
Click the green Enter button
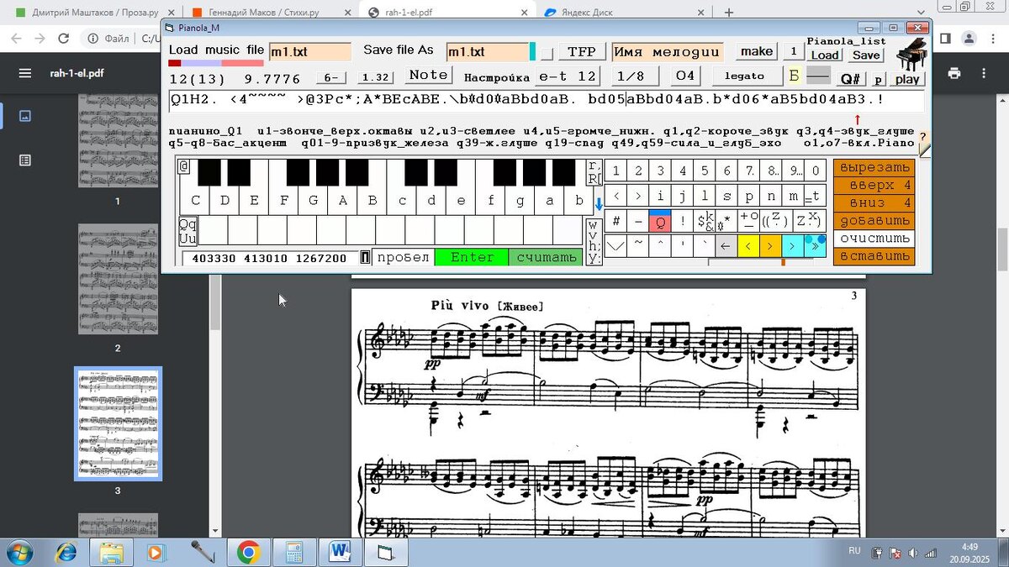coord(472,257)
